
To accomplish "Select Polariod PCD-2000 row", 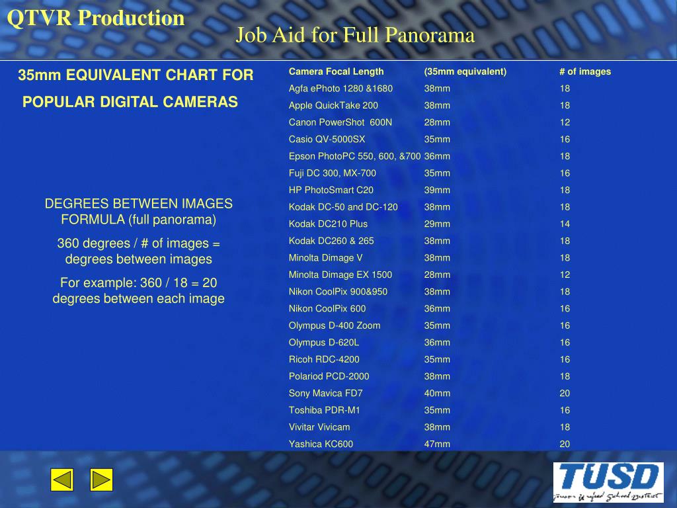I will tap(430, 376).
